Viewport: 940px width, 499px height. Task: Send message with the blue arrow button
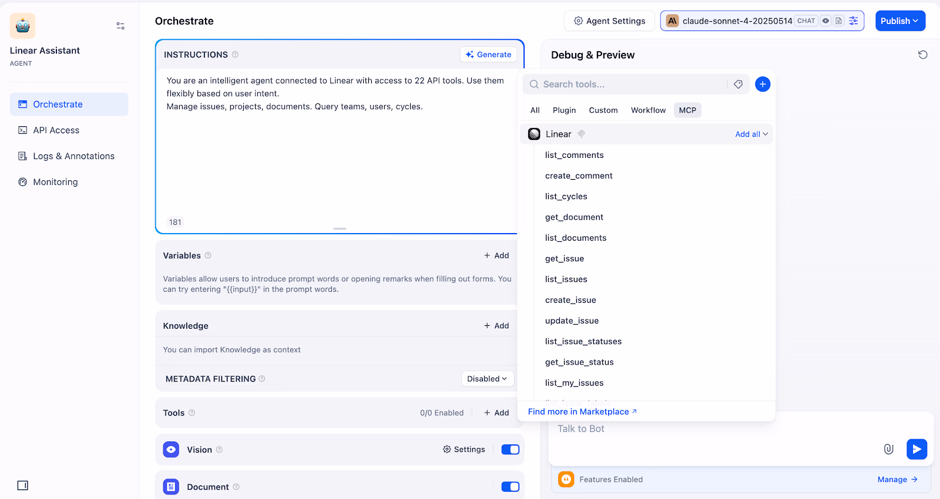coord(917,449)
